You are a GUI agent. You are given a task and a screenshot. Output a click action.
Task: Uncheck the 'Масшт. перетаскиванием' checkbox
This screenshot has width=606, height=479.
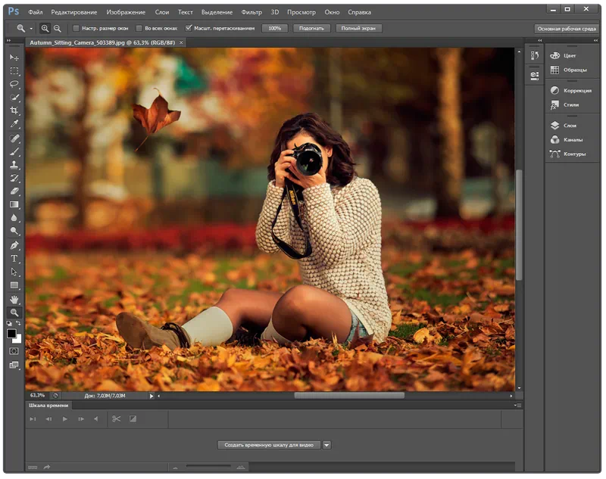point(189,28)
